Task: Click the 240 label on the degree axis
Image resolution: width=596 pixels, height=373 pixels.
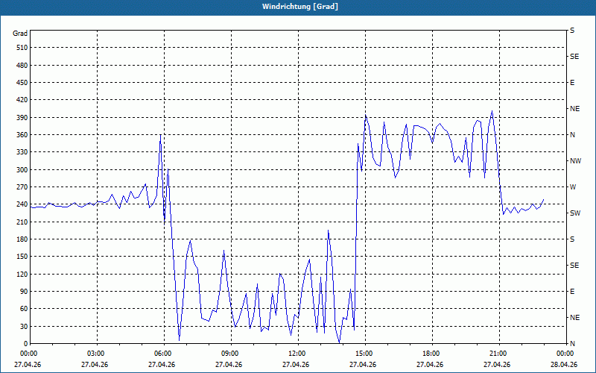Action: (20, 204)
